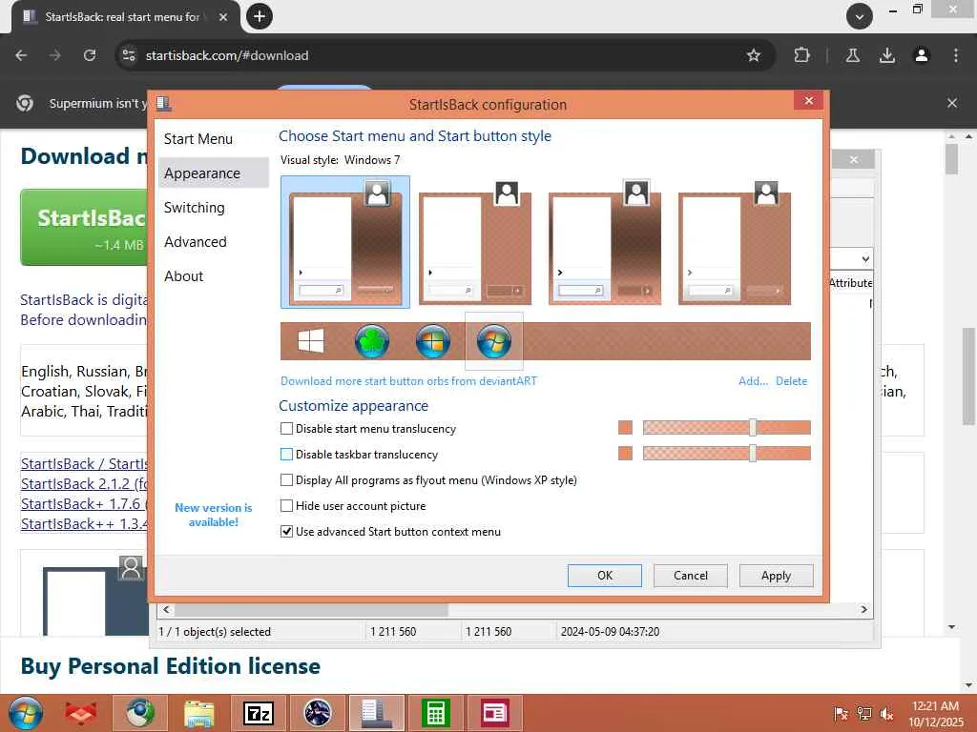
Task: Open the browser extensions puzzle icon
Action: pos(801,55)
